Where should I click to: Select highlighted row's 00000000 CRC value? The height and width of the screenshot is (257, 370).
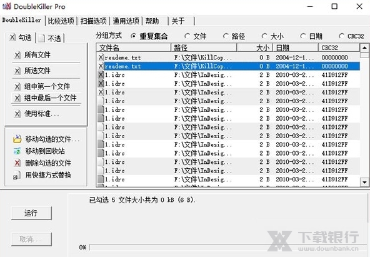(334, 66)
